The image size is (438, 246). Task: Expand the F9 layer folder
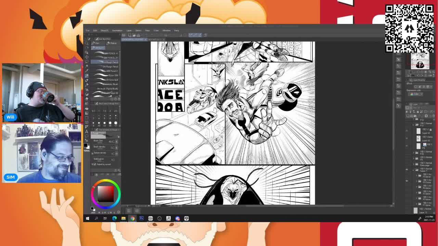(414, 159)
